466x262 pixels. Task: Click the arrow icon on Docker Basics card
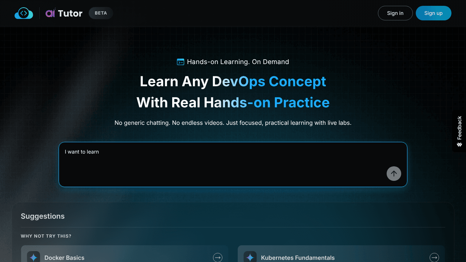[218, 258]
